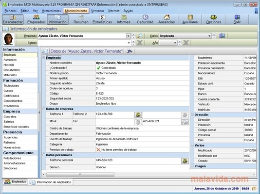Collapse the Datos de empresa section

pyautogui.click(x=44, y=109)
